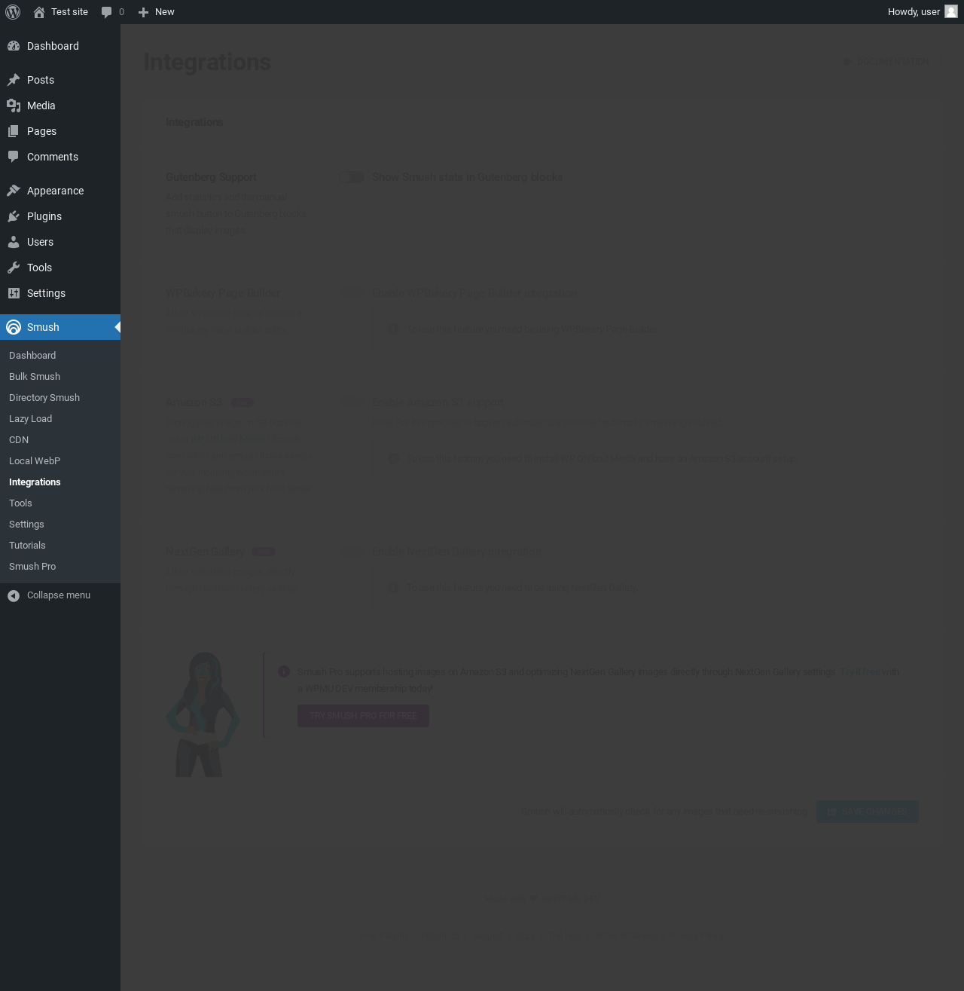The width and height of the screenshot is (964, 991).
Task: Click the plus New icon in the admin bar
Action: point(143,12)
